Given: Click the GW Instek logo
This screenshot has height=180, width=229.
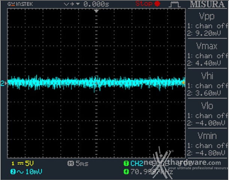Looking at the screenshot, I should pos(20,4).
